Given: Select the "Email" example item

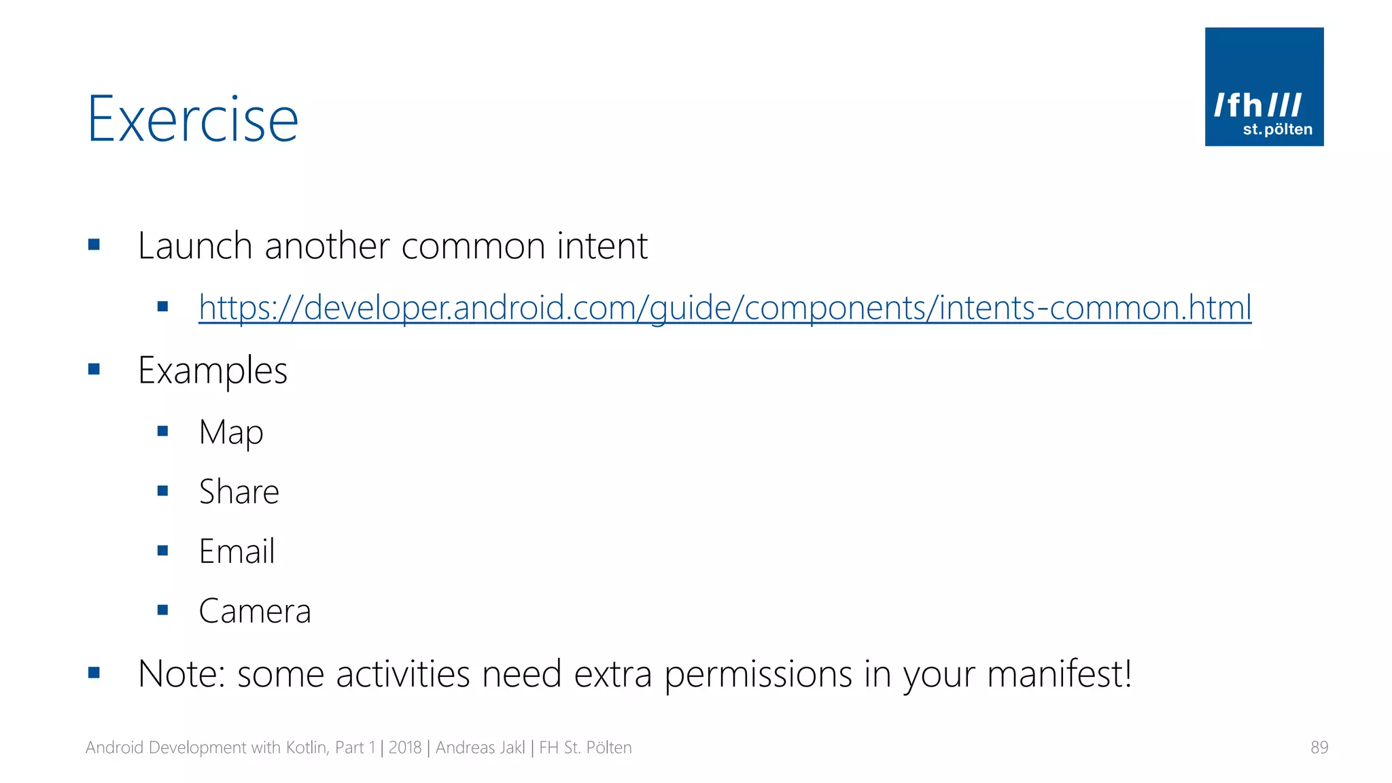Looking at the screenshot, I should coord(237,551).
